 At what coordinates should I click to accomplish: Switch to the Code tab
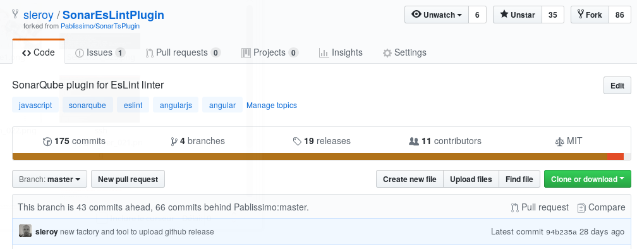pos(39,52)
